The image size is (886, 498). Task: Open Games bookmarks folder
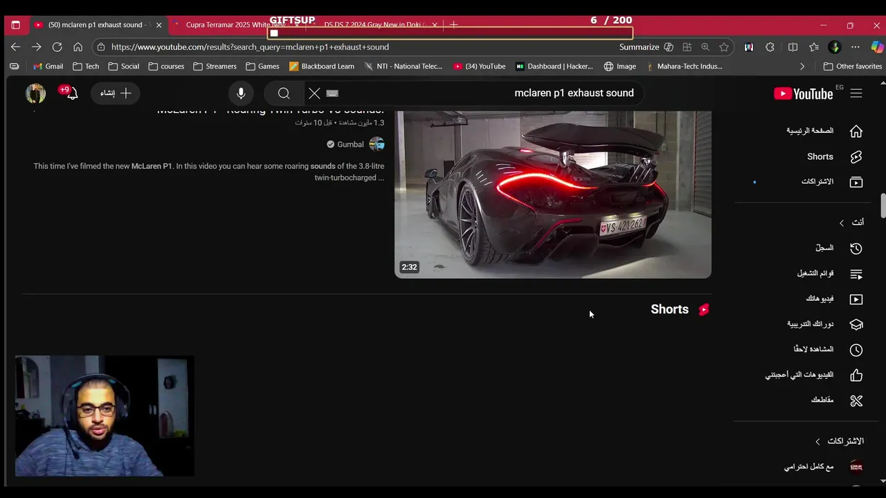pyautogui.click(x=262, y=66)
